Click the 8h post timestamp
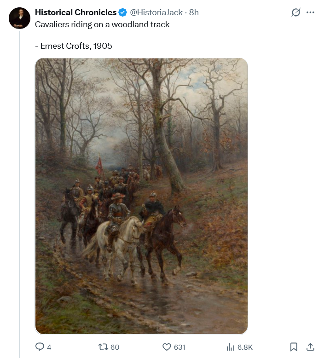Image resolution: width=324 pixels, height=358 pixels. point(194,12)
